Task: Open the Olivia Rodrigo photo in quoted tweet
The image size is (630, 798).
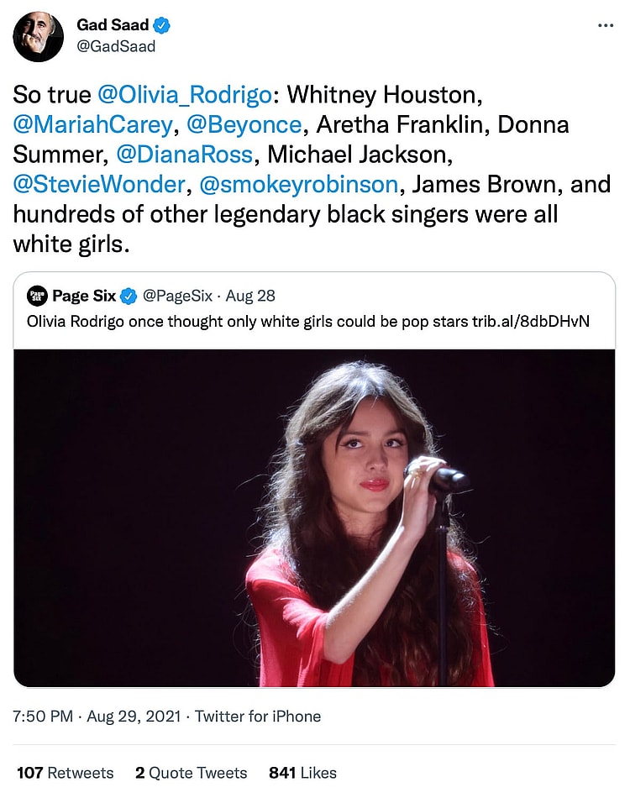Action: (314, 517)
